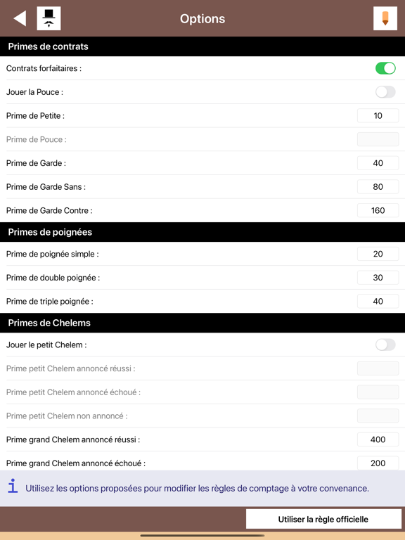This screenshot has width=405, height=540.
Task: Click the blue info icon
Action: 13,486
